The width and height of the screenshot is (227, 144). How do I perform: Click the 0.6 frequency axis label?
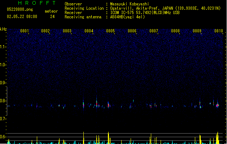tap(3, 137)
